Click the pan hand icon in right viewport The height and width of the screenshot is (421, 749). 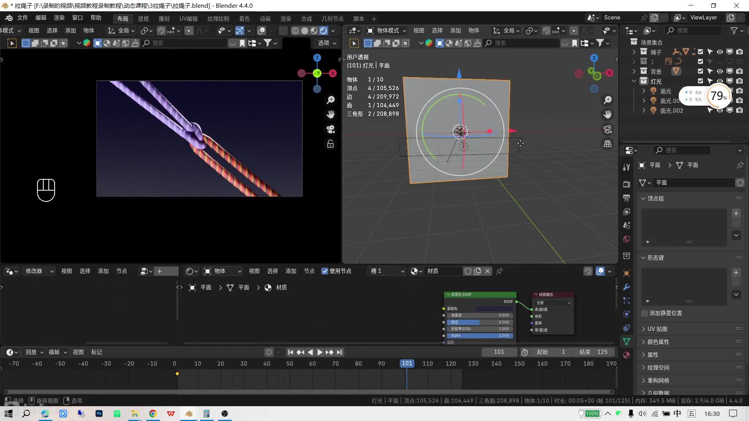(607, 114)
